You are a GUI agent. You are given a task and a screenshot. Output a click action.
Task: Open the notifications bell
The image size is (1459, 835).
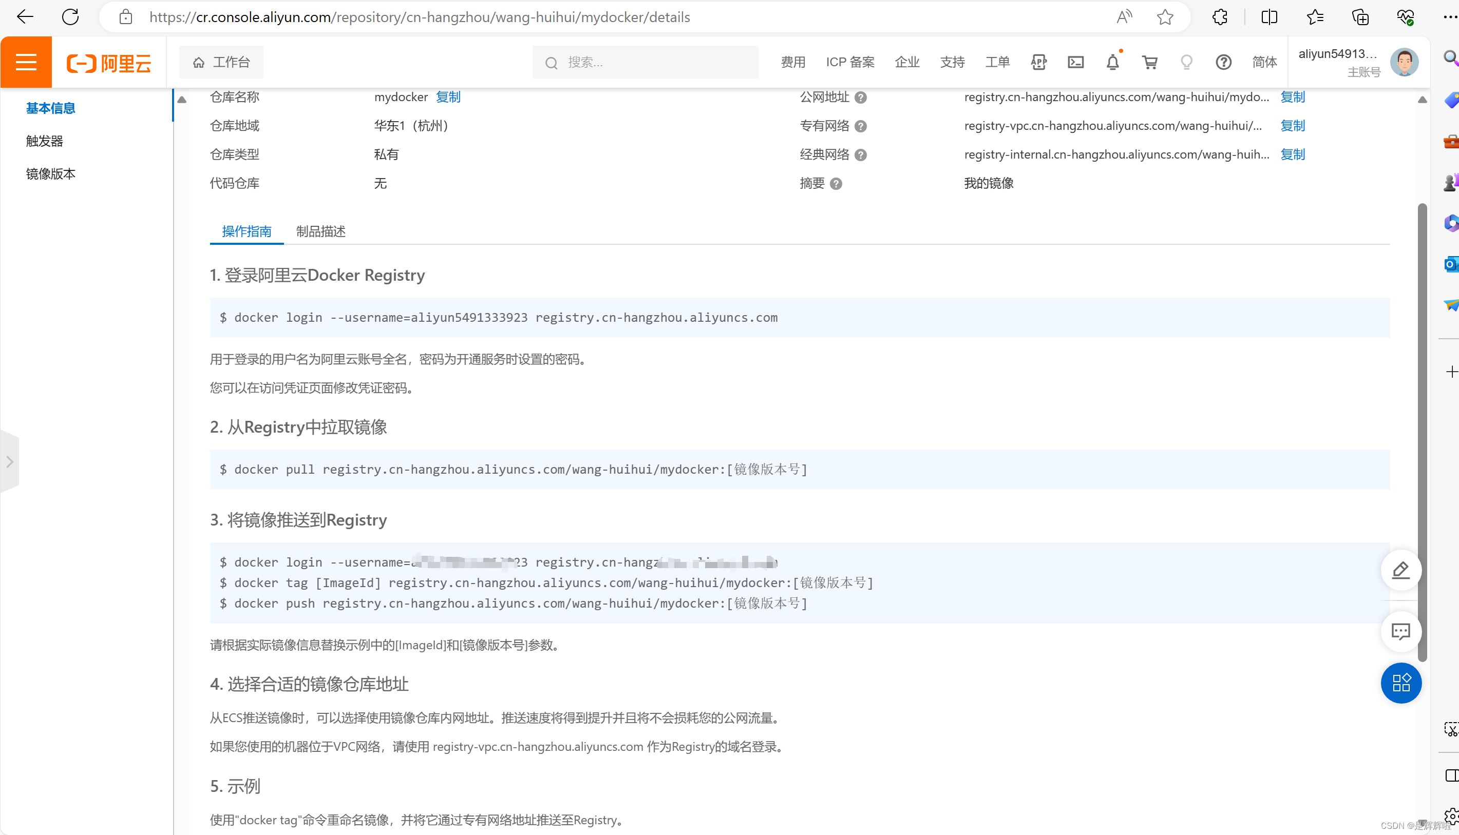pyautogui.click(x=1112, y=62)
